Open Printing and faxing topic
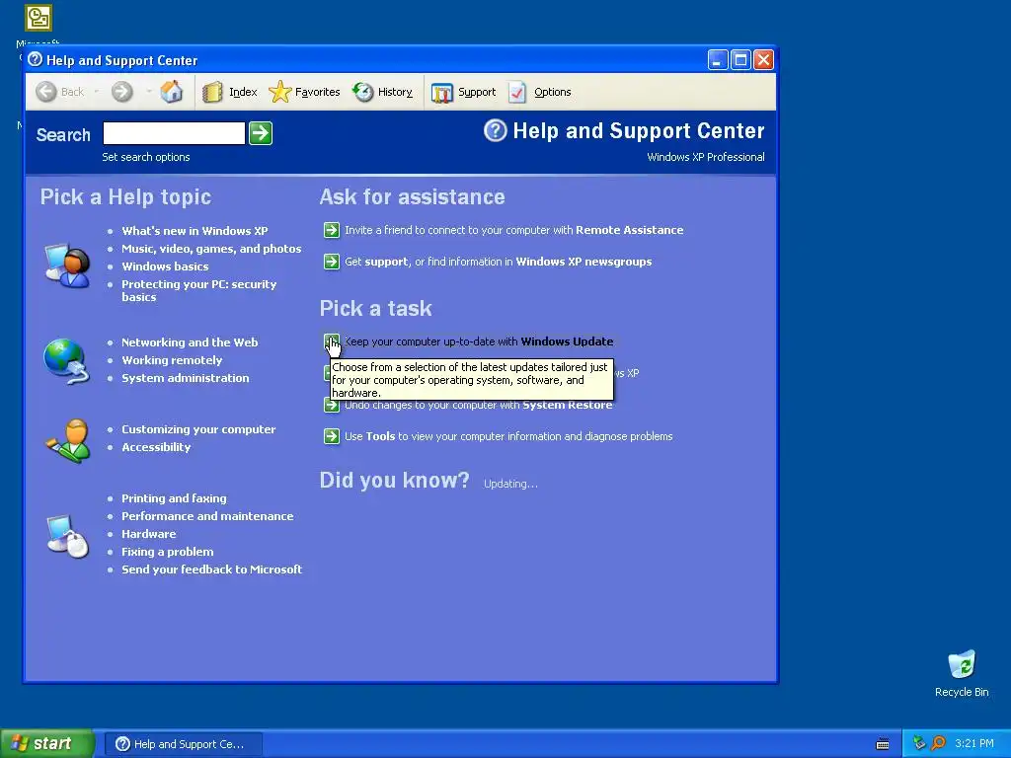This screenshot has width=1011, height=758. 174,498
